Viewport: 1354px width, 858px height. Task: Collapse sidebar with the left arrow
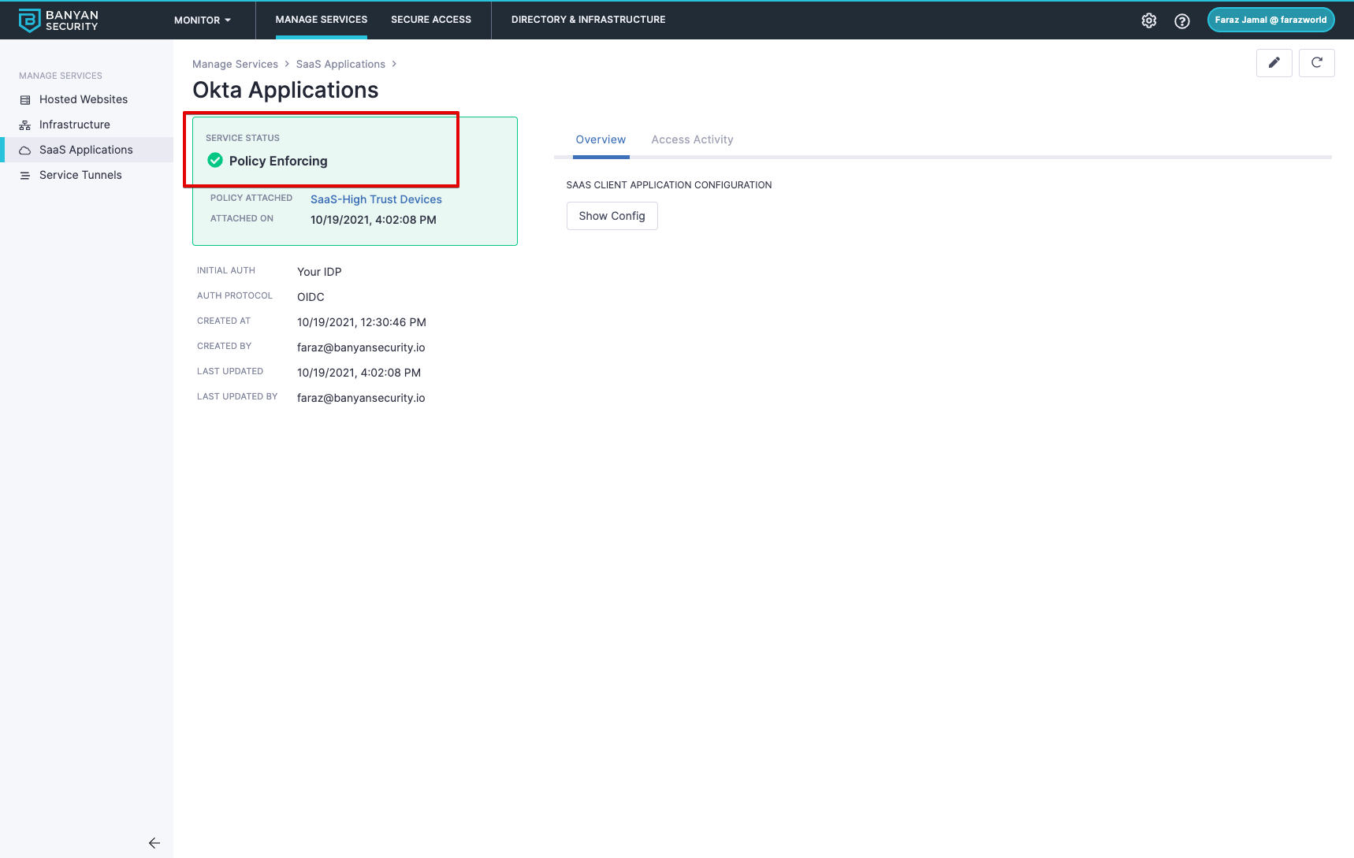pos(154,843)
